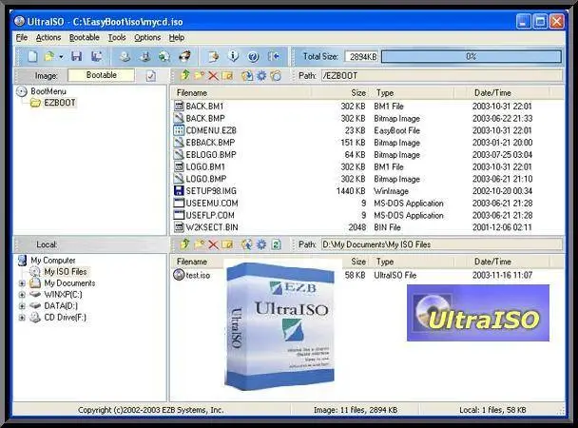Click the Open folder icon in main toolbar

point(49,56)
